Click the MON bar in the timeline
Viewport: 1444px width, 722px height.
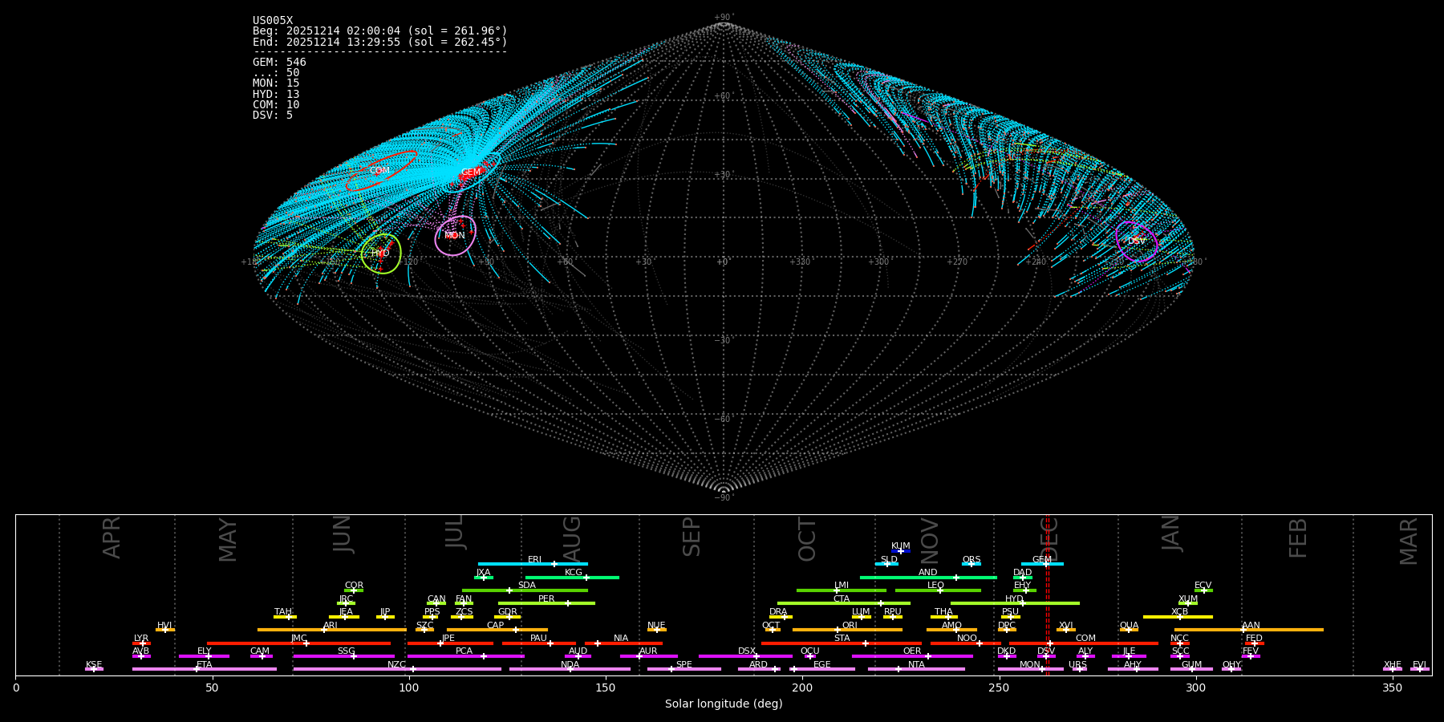tap(1031, 669)
